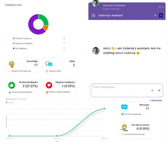Click the microphone icon in message box
167x142 pixels.
tap(152, 90)
